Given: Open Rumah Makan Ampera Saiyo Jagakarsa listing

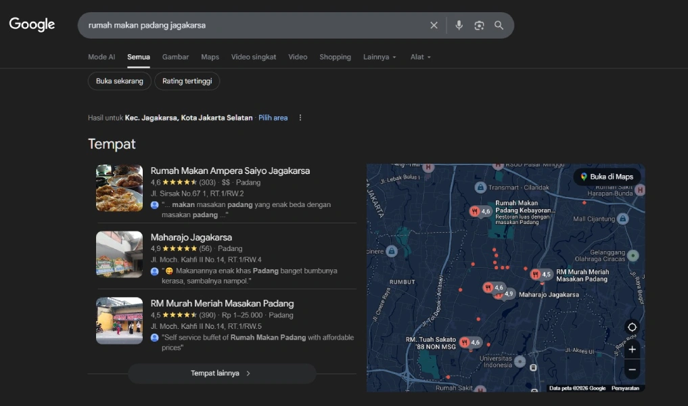Looking at the screenshot, I should (x=230, y=171).
